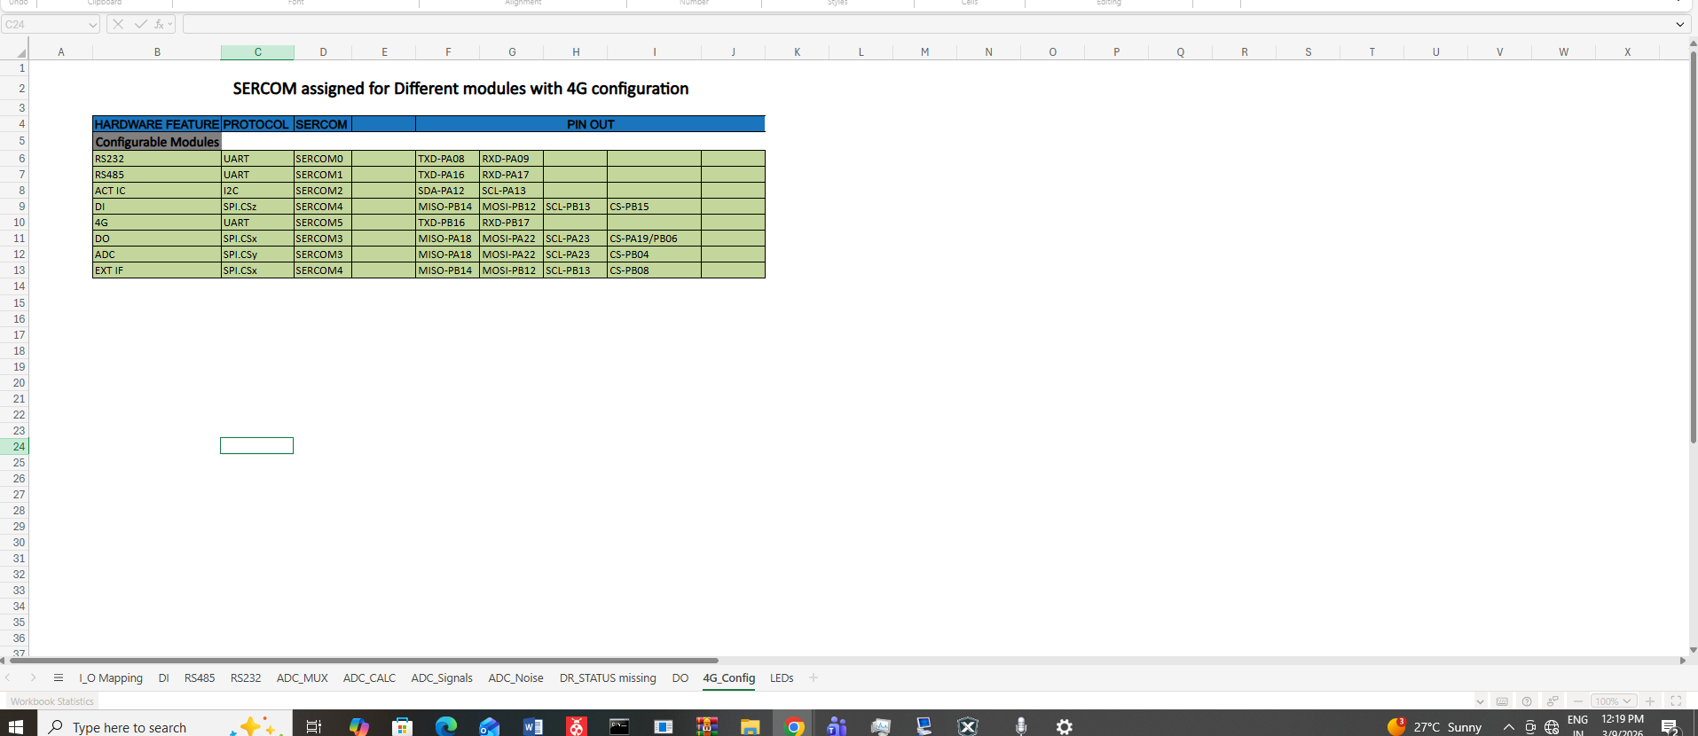
Task: Click the cancel X icon in formula bar
Action: coord(118,25)
